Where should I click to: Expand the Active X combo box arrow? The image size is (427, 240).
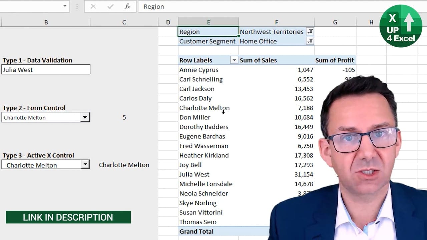point(85,164)
